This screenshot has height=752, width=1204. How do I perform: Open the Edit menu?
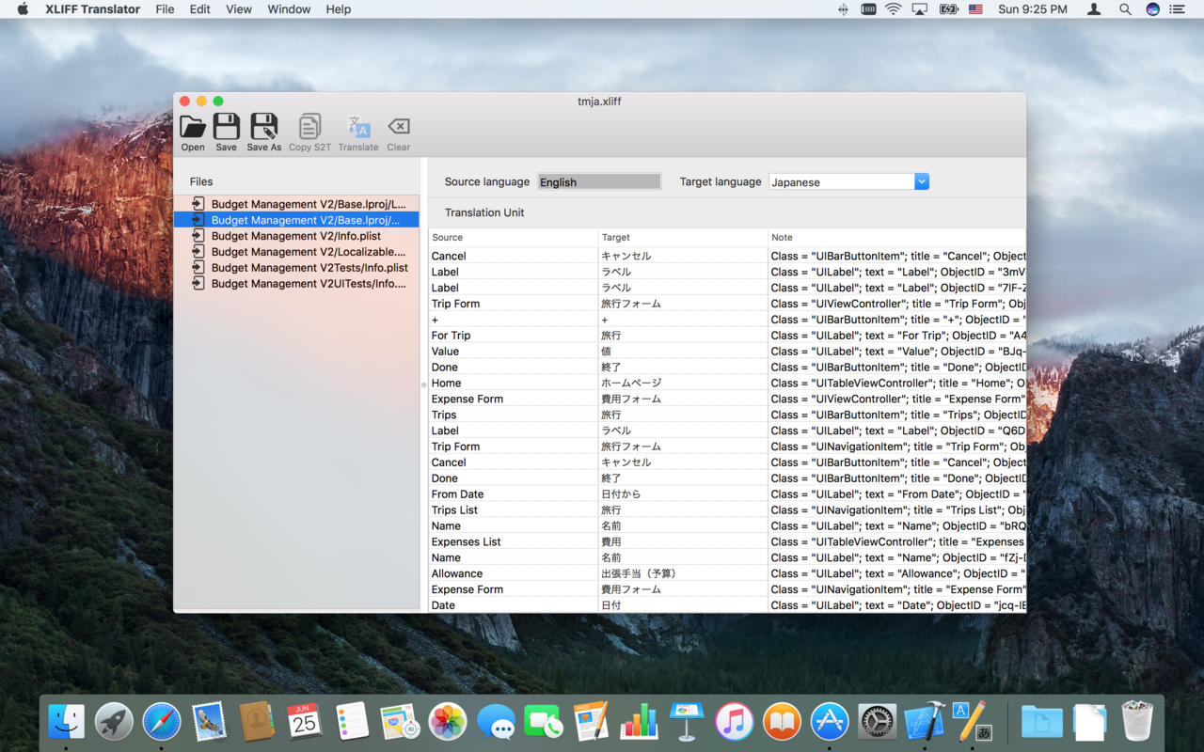200,9
